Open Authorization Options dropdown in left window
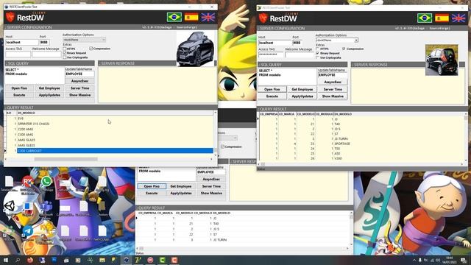Viewport: 471px width, 265px height. (85, 40)
